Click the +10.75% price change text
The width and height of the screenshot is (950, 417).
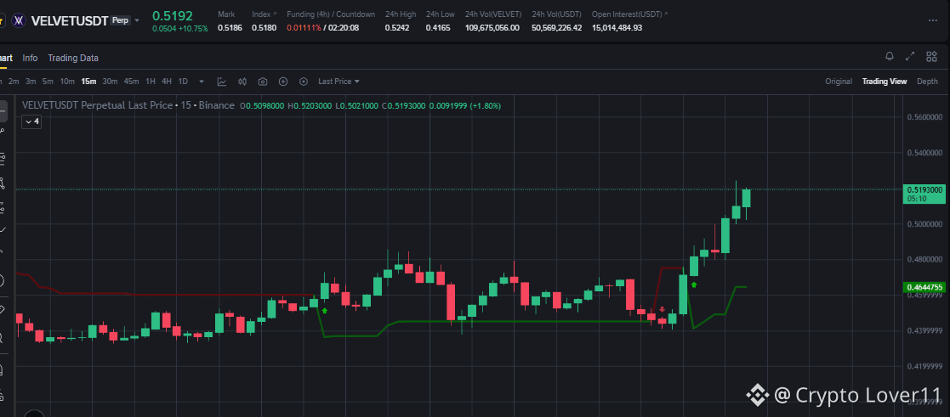point(193,28)
